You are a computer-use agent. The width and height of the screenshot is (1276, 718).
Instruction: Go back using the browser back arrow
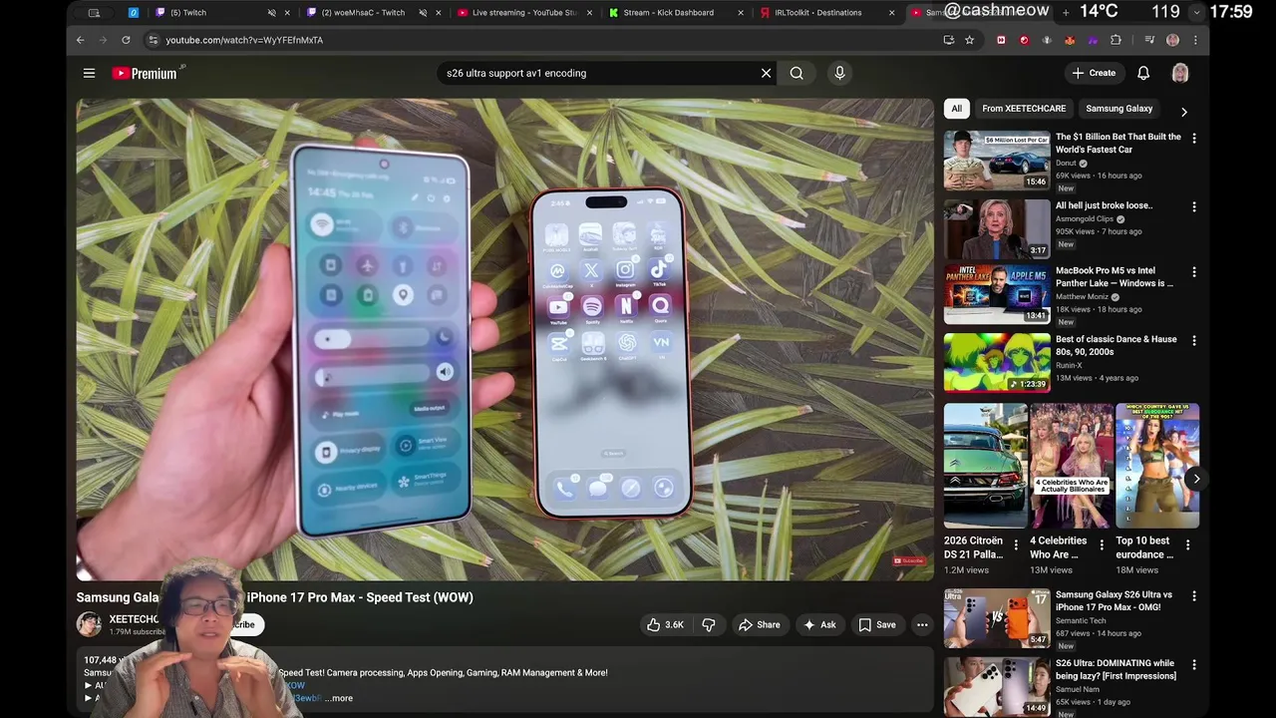(81, 40)
